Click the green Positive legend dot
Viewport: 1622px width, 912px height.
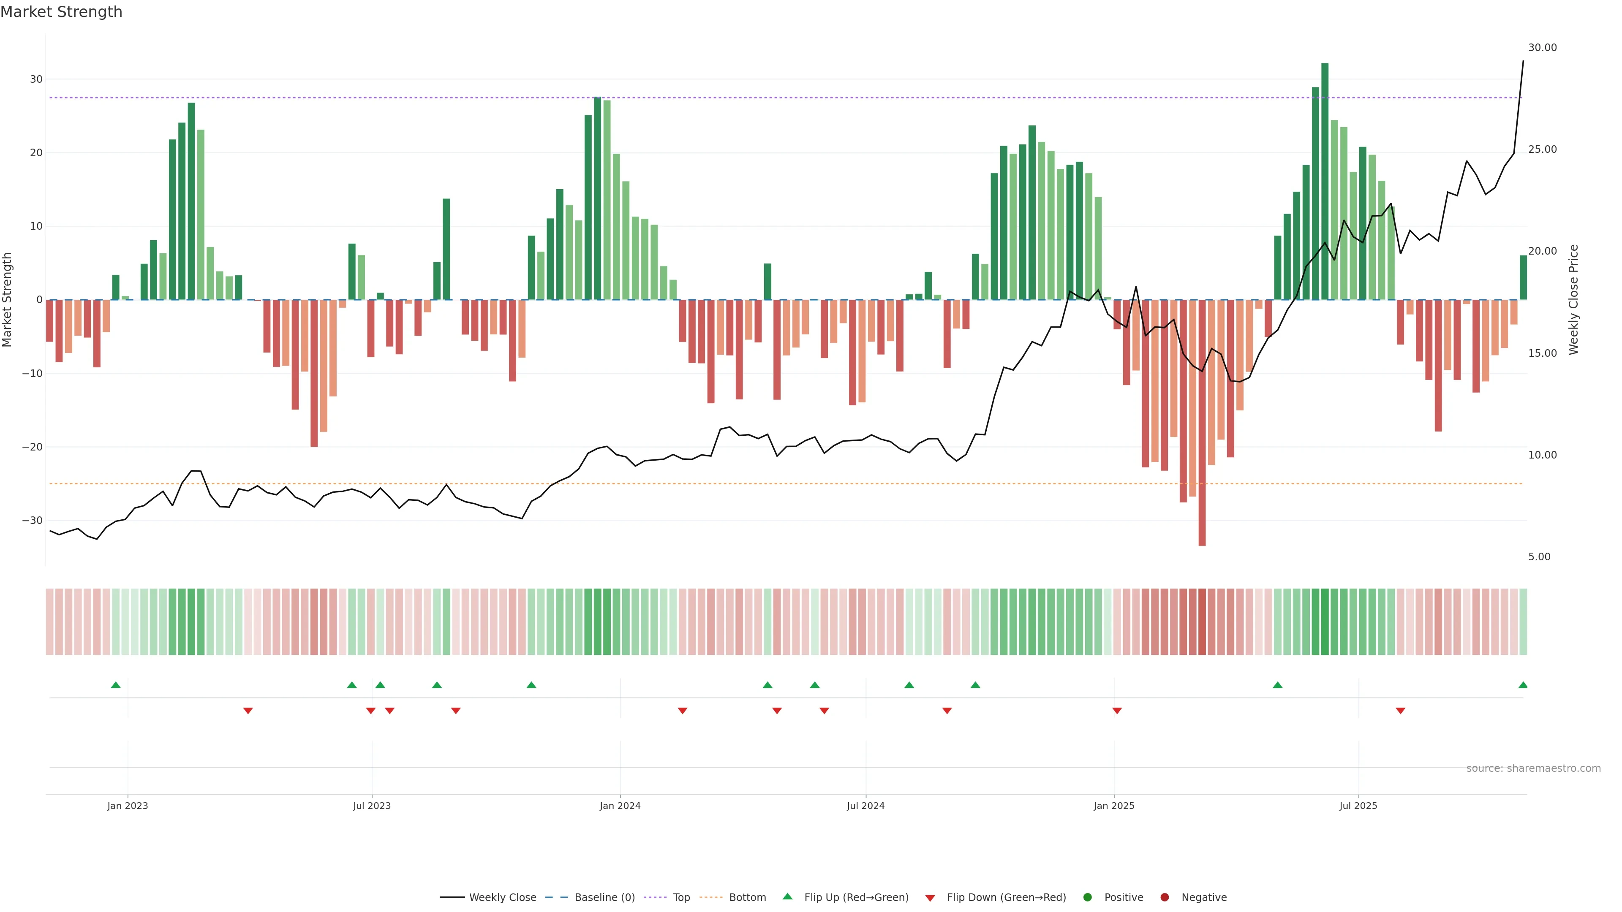tap(1087, 897)
